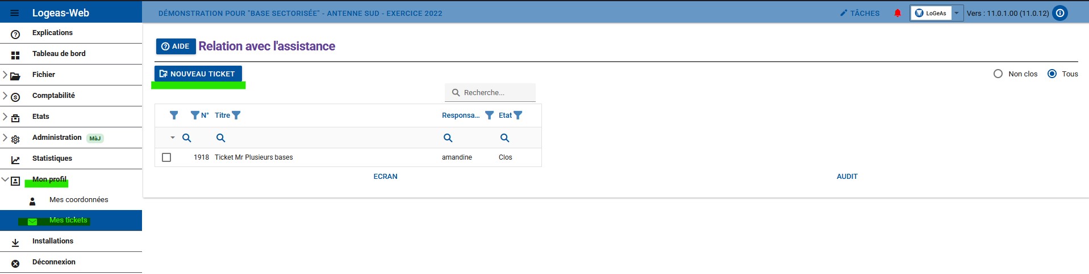Click the filter icon next to Titre column
This screenshot has height=274, width=1089.
236,115
